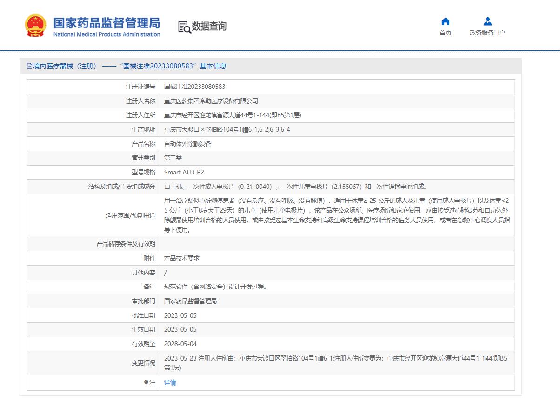Click intended use paragraph 用于治疗疑似心脏骤停患者
This screenshot has width=560, height=401.
coord(337,215)
